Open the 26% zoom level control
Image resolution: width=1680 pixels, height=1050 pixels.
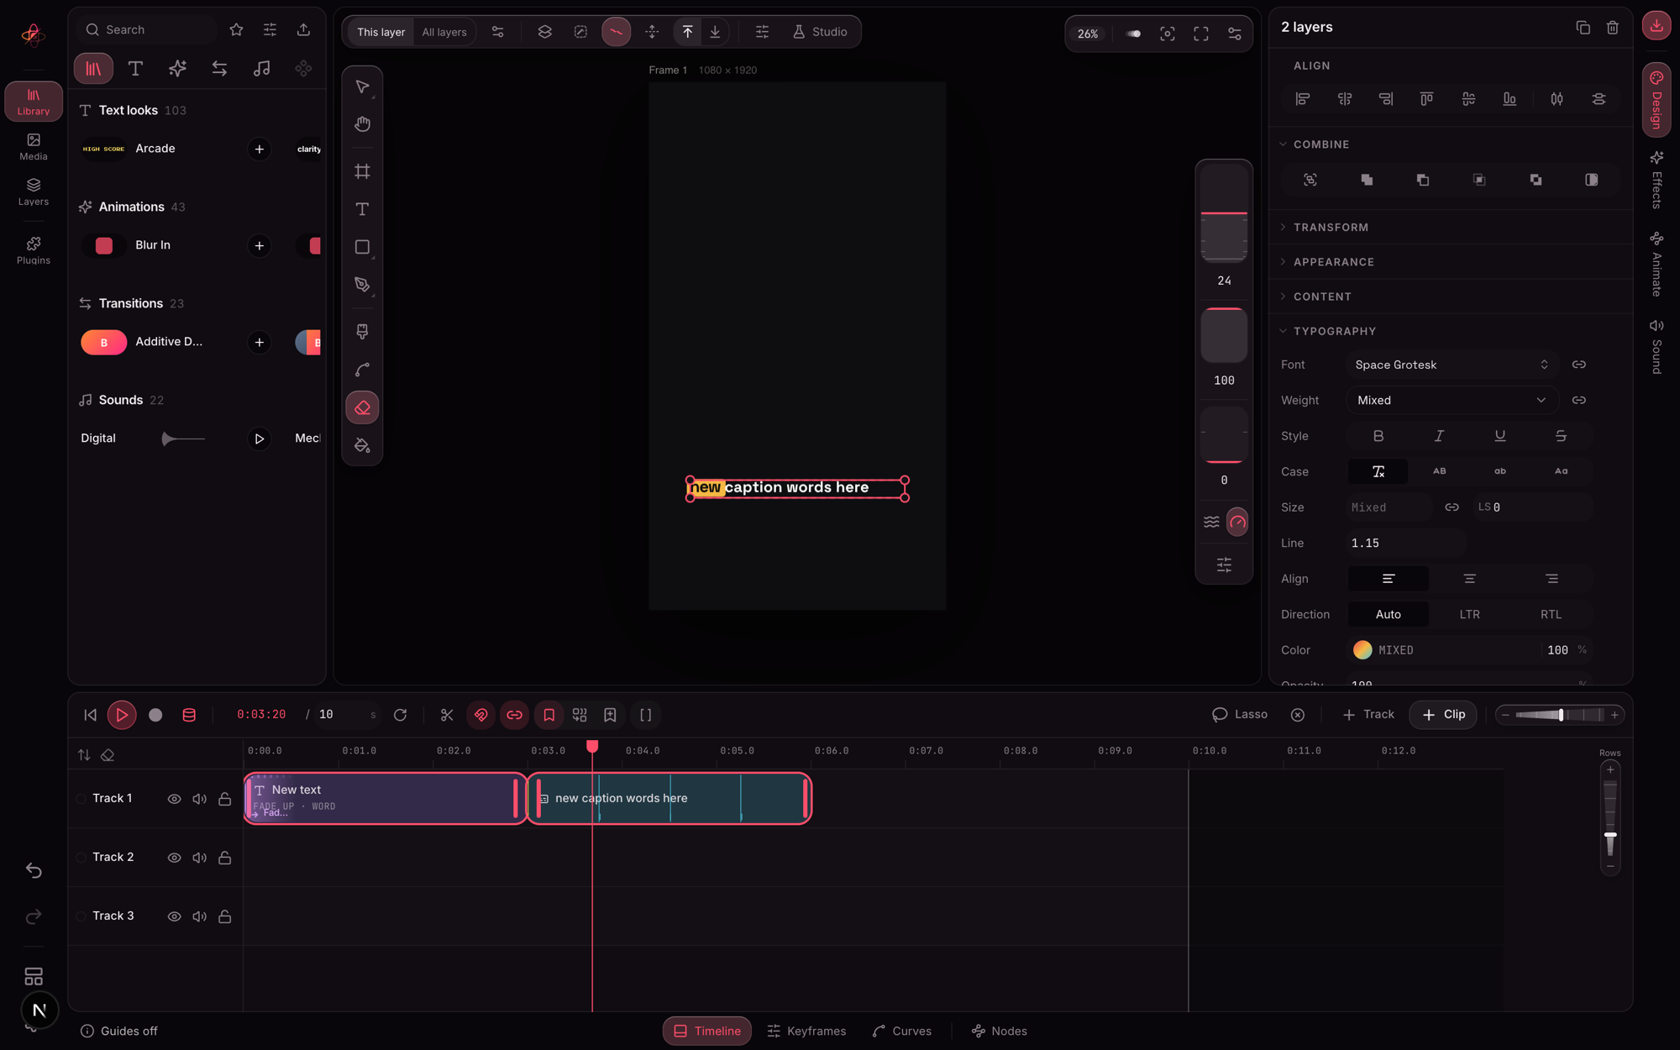click(x=1088, y=34)
